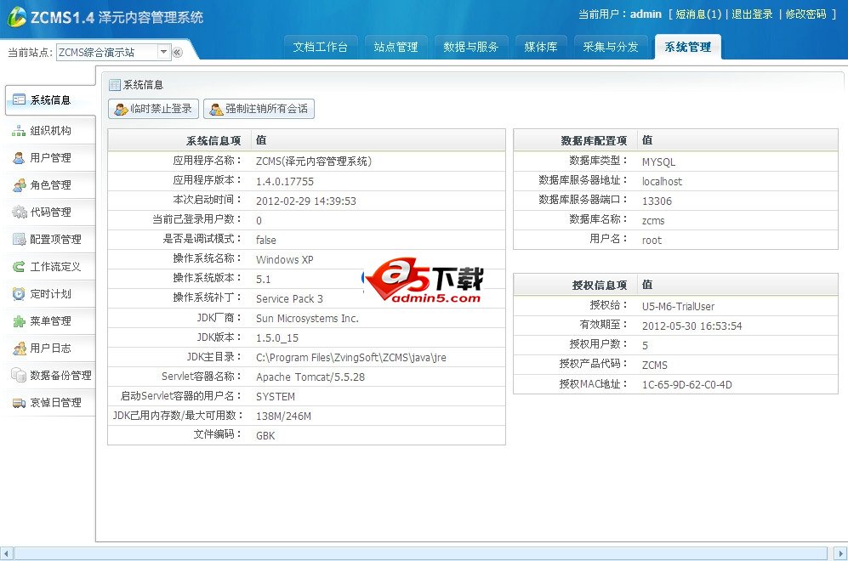Click the ZCMS logo icon
Screen dimensions: 848x561
(x=16, y=17)
